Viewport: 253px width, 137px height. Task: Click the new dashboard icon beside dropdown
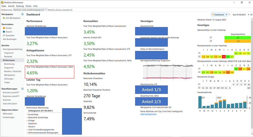(x=229, y=14)
